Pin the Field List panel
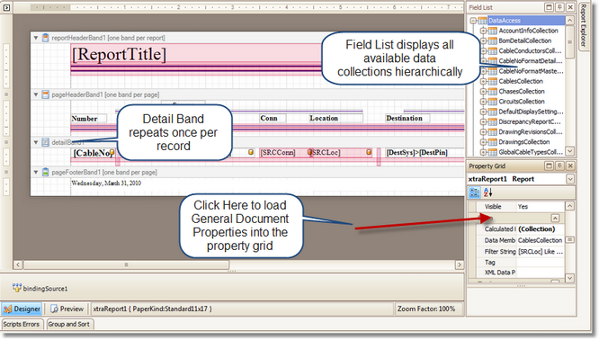 click(x=559, y=7)
